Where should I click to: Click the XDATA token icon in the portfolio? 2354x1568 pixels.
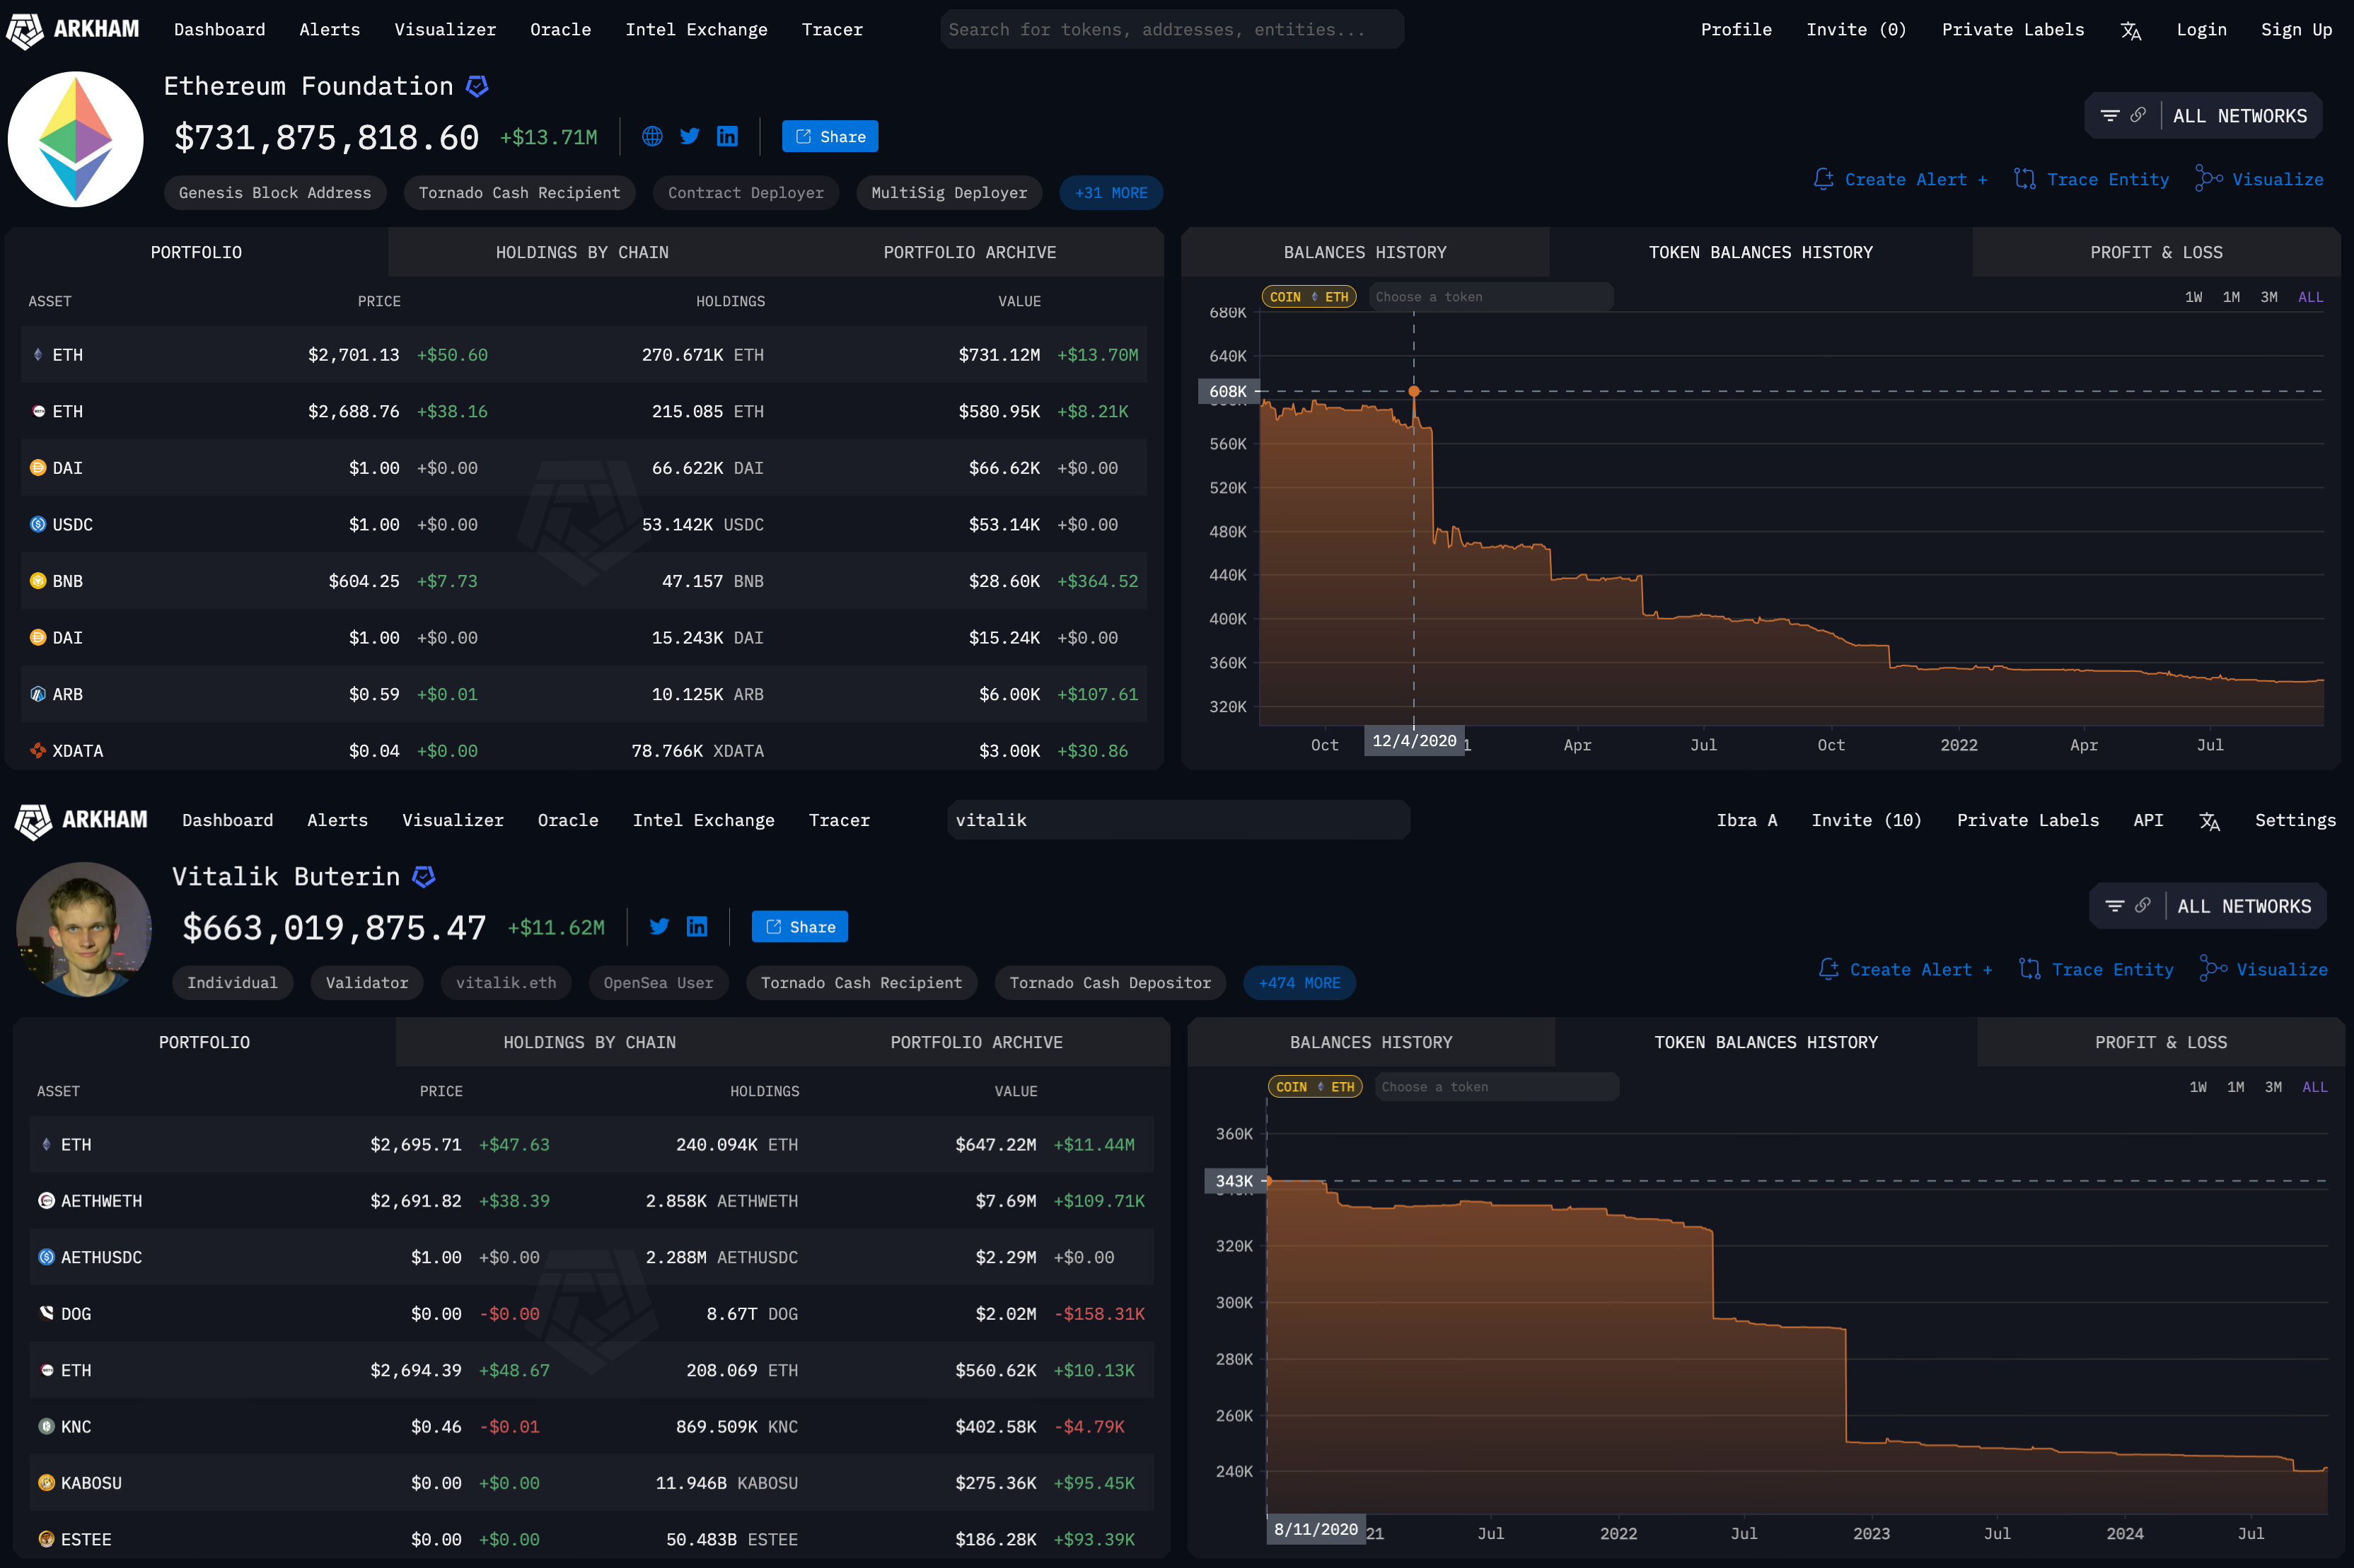[x=38, y=751]
